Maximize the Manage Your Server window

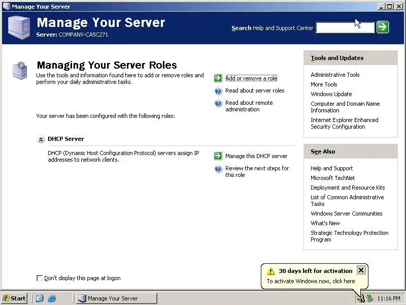coord(389,7)
